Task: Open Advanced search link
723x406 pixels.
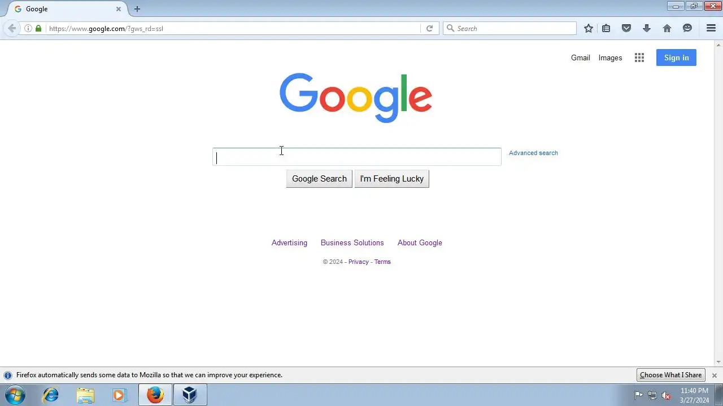Action: [533, 153]
